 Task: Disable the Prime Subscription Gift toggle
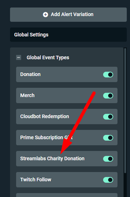pyautogui.click(x=108, y=138)
